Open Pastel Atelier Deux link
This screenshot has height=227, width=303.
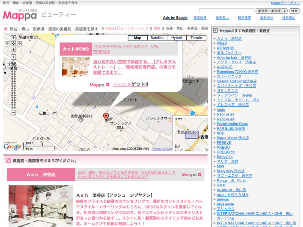(232, 124)
